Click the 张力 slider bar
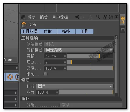Viewport: 130px width, 112px height. click(x=86, y=92)
